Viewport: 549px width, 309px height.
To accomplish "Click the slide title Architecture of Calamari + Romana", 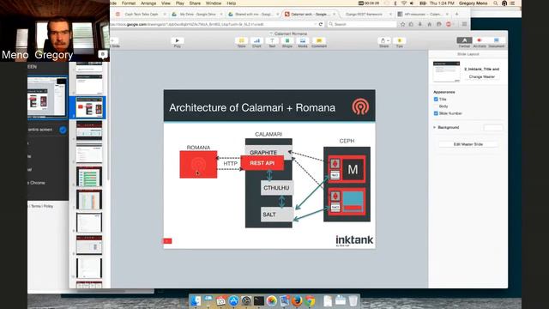I will tap(252, 107).
